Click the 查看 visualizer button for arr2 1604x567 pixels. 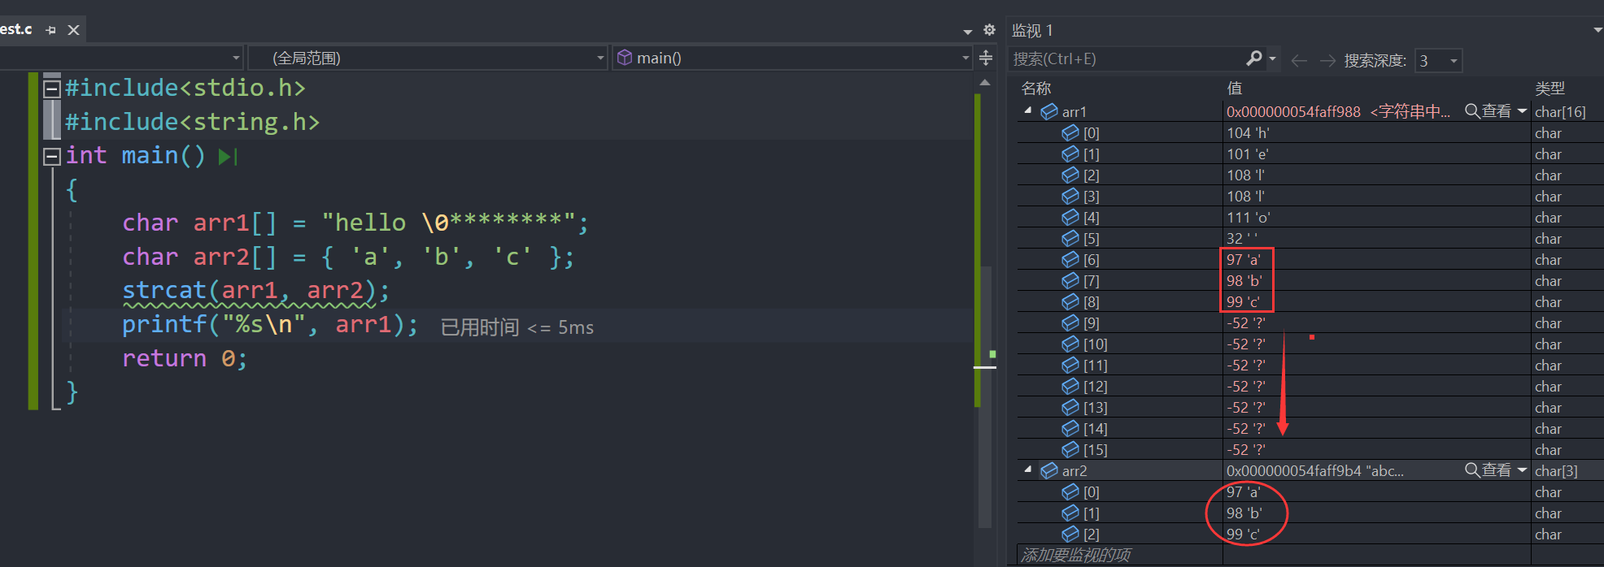[1488, 470]
